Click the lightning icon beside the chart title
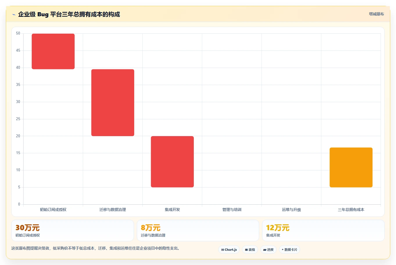Viewport: 396px width, 265px height. coord(14,15)
